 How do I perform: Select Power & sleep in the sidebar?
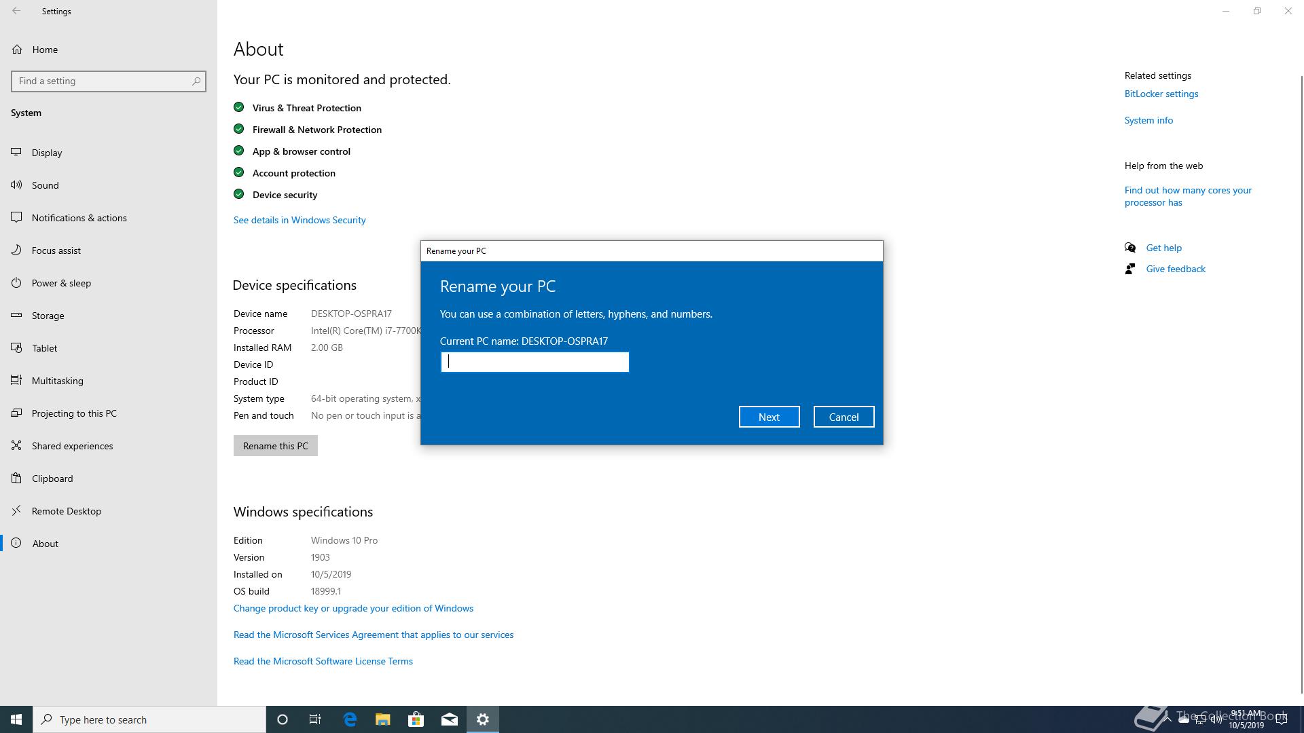[x=61, y=283]
